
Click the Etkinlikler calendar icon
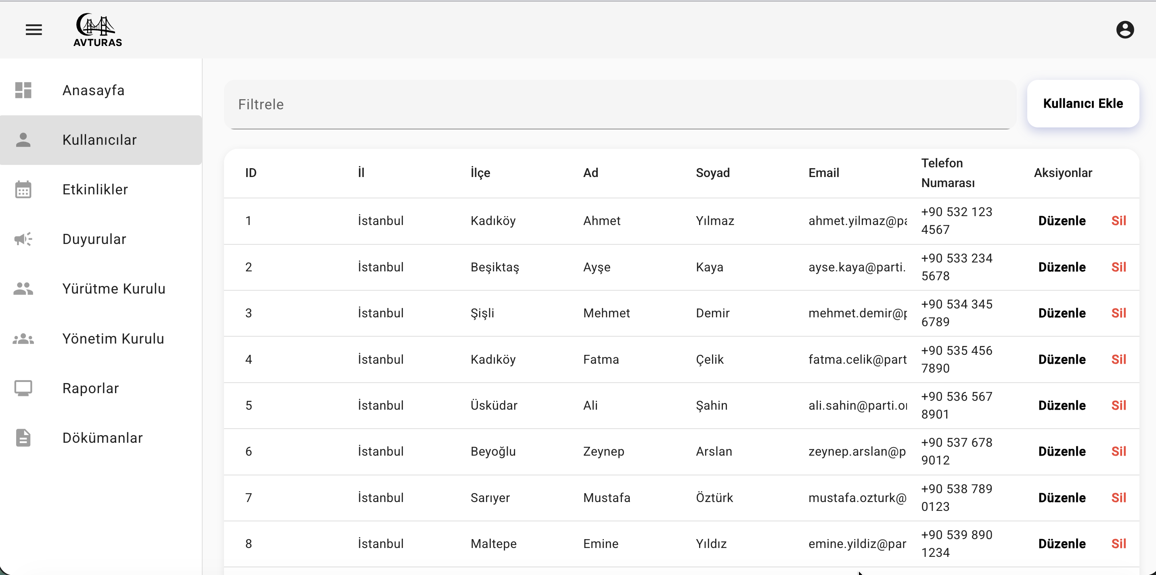(23, 190)
